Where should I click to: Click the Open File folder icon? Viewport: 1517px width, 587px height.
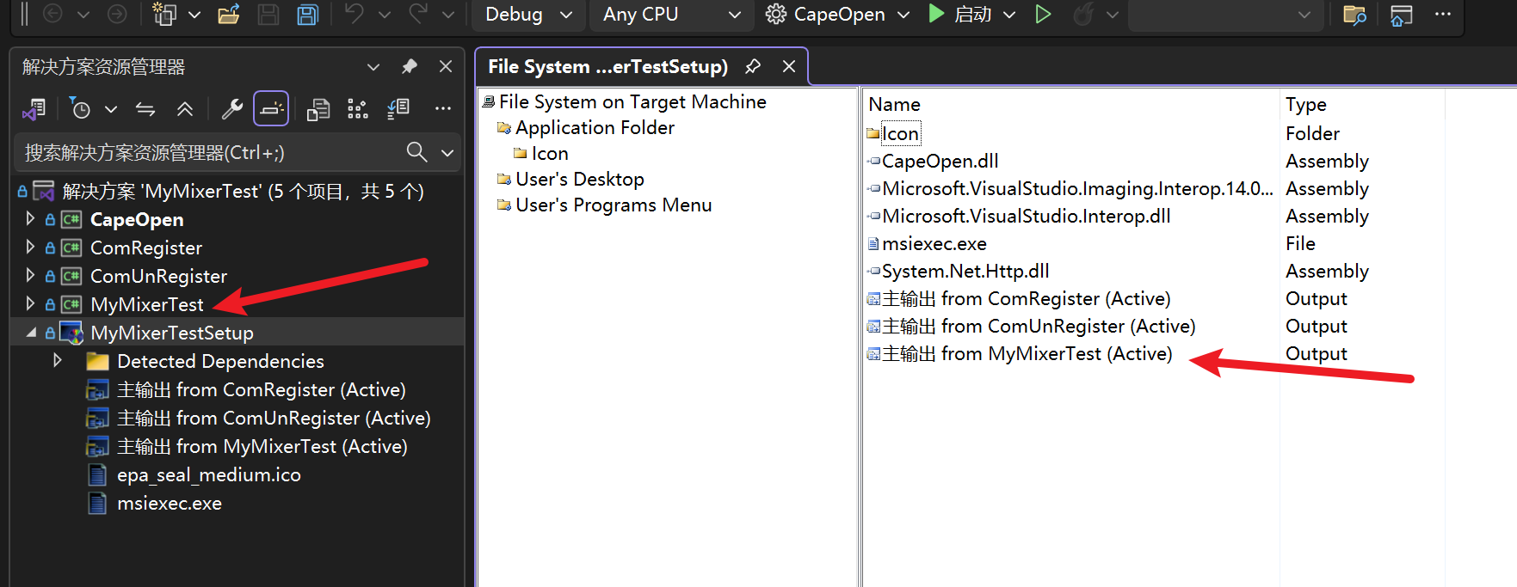[228, 14]
